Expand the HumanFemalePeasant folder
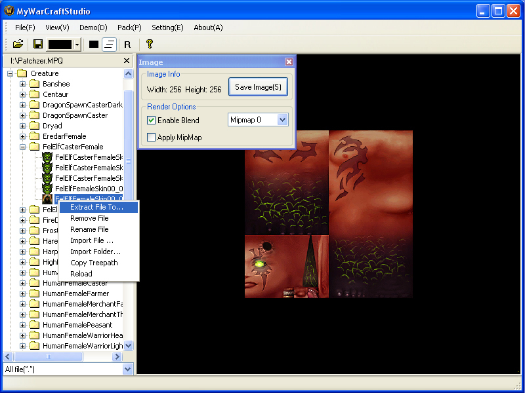 [22, 325]
